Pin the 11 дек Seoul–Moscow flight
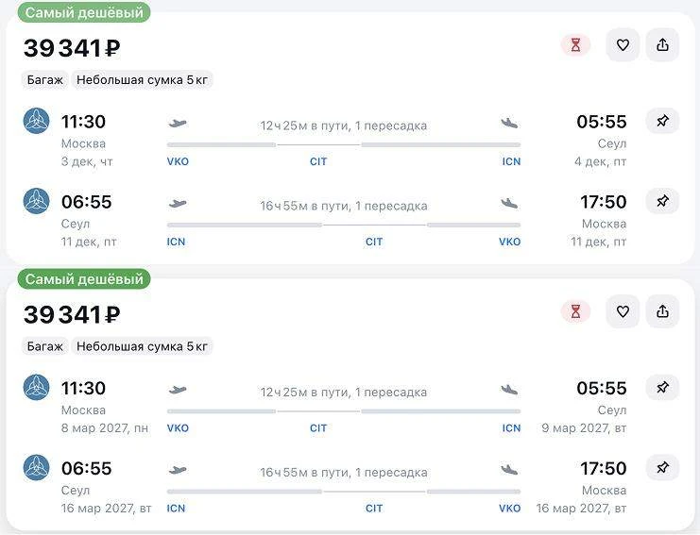Screen dimensions: 700x535 coord(662,201)
